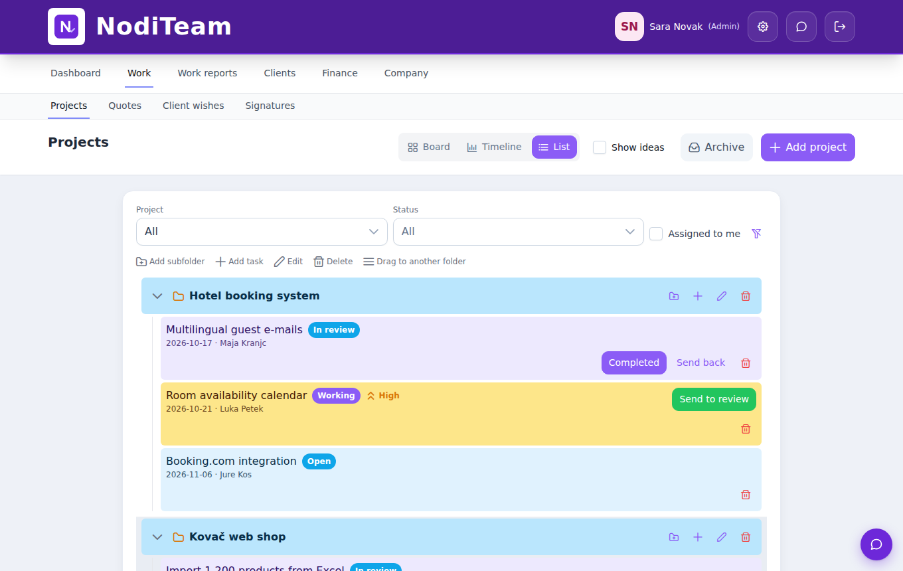
Task: Open the Booking.com integration task
Action: (x=461, y=479)
